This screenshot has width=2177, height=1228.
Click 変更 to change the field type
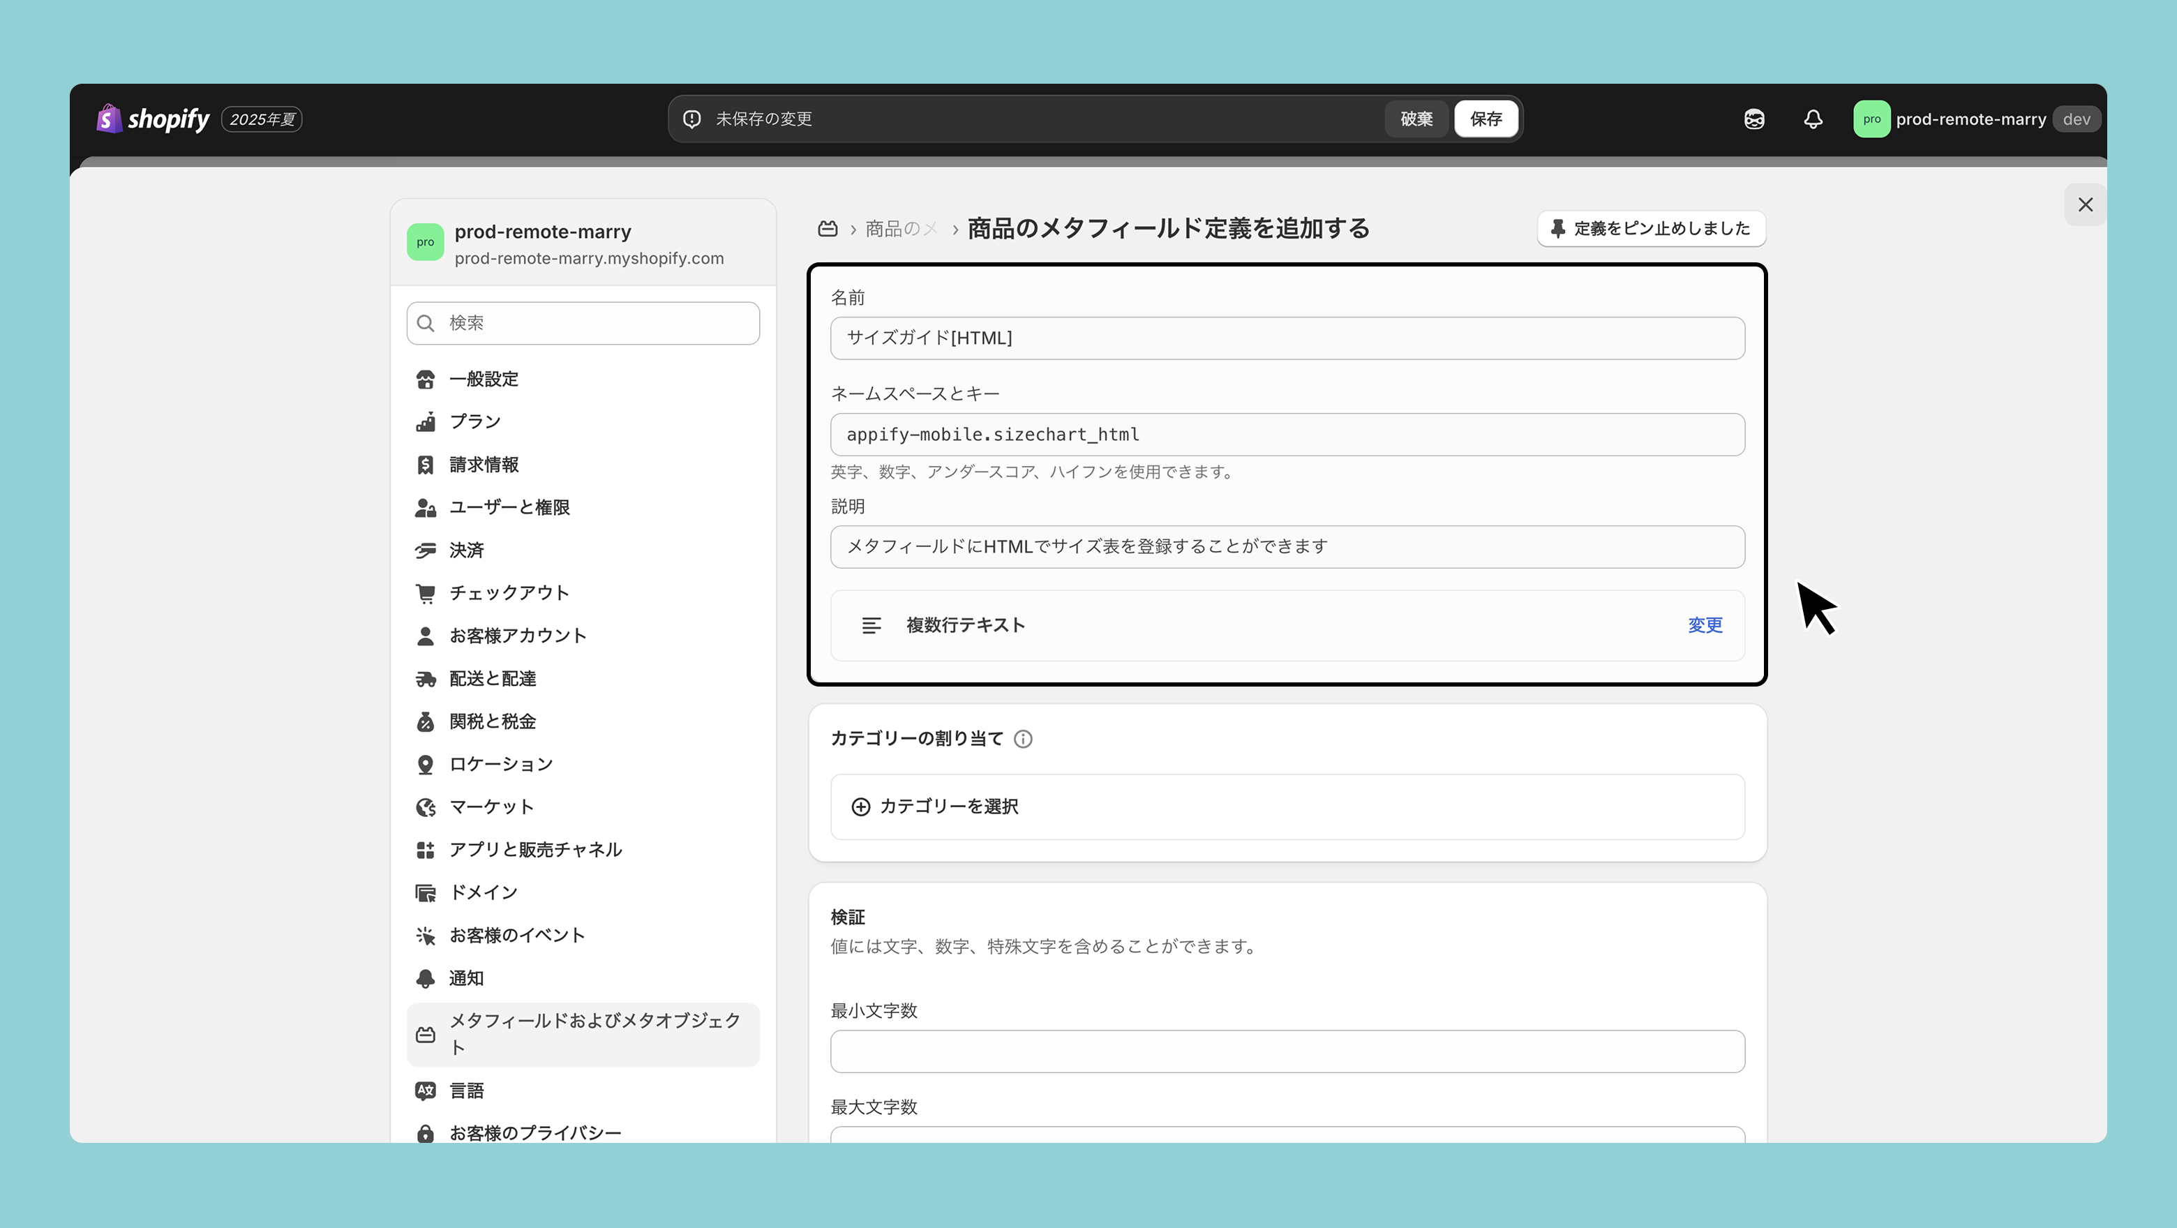1705,625
